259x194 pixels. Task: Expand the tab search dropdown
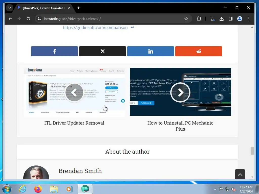click(10, 8)
